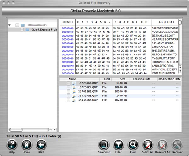This screenshot has width=189, height=156.
Task: Select file name 19726164.QXP
Action: click(x=88, y=83)
